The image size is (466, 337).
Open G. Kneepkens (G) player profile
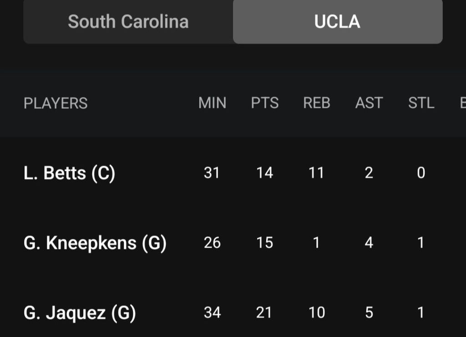click(95, 243)
